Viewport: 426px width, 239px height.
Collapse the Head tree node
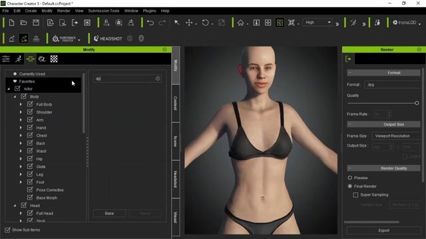pyautogui.click(x=15, y=206)
